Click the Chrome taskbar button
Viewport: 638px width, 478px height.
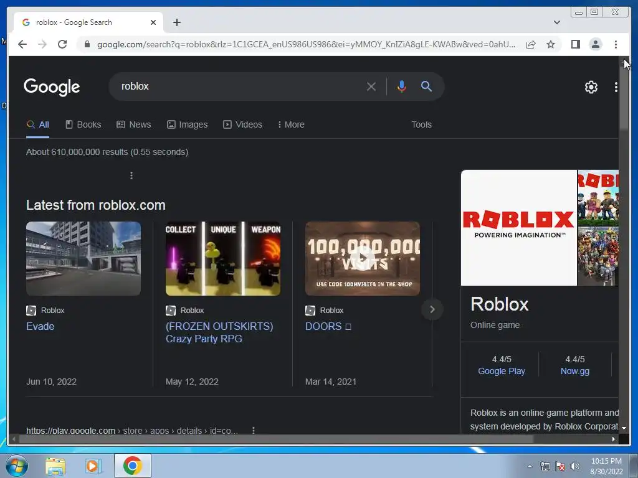click(133, 466)
